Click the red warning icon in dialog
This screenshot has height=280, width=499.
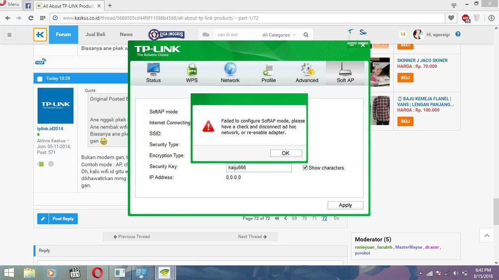pyautogui.click(x=208, y=126)
